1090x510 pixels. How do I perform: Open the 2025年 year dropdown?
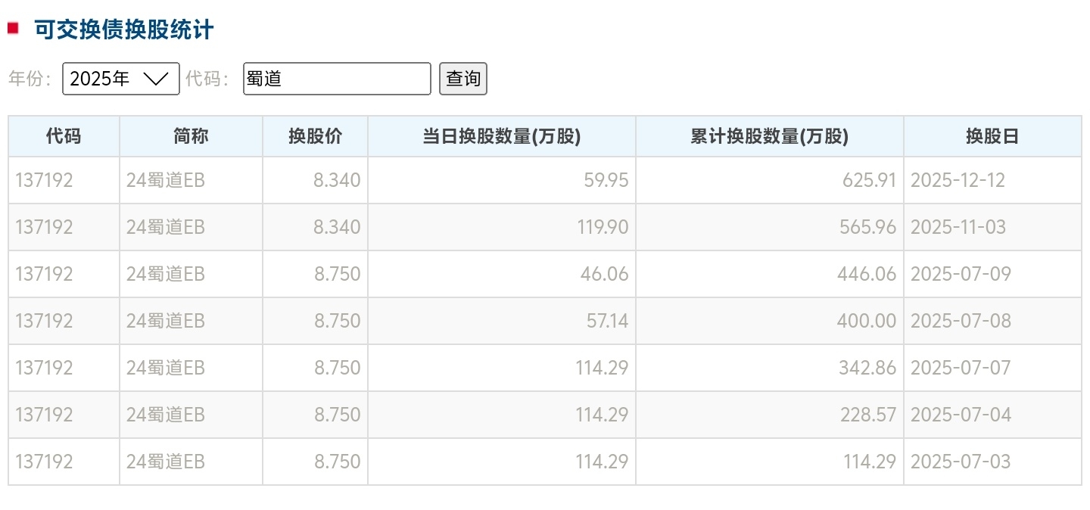pos(120,79)
